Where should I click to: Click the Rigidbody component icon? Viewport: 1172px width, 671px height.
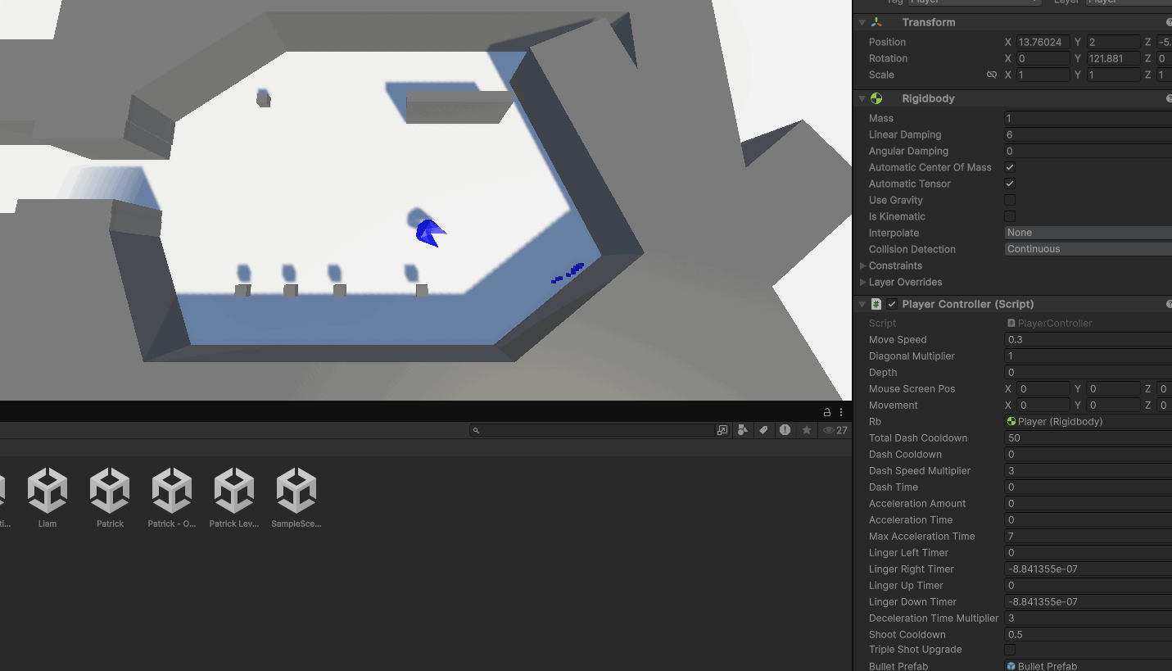[x=876, y=98]
